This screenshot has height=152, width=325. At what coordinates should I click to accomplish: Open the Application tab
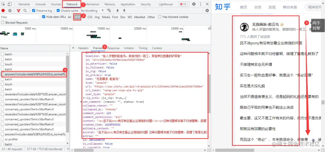tap(128, 4)
